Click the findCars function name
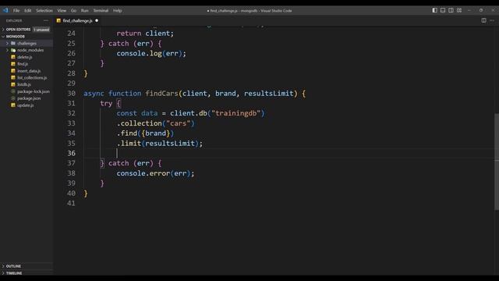 point(161,94)
